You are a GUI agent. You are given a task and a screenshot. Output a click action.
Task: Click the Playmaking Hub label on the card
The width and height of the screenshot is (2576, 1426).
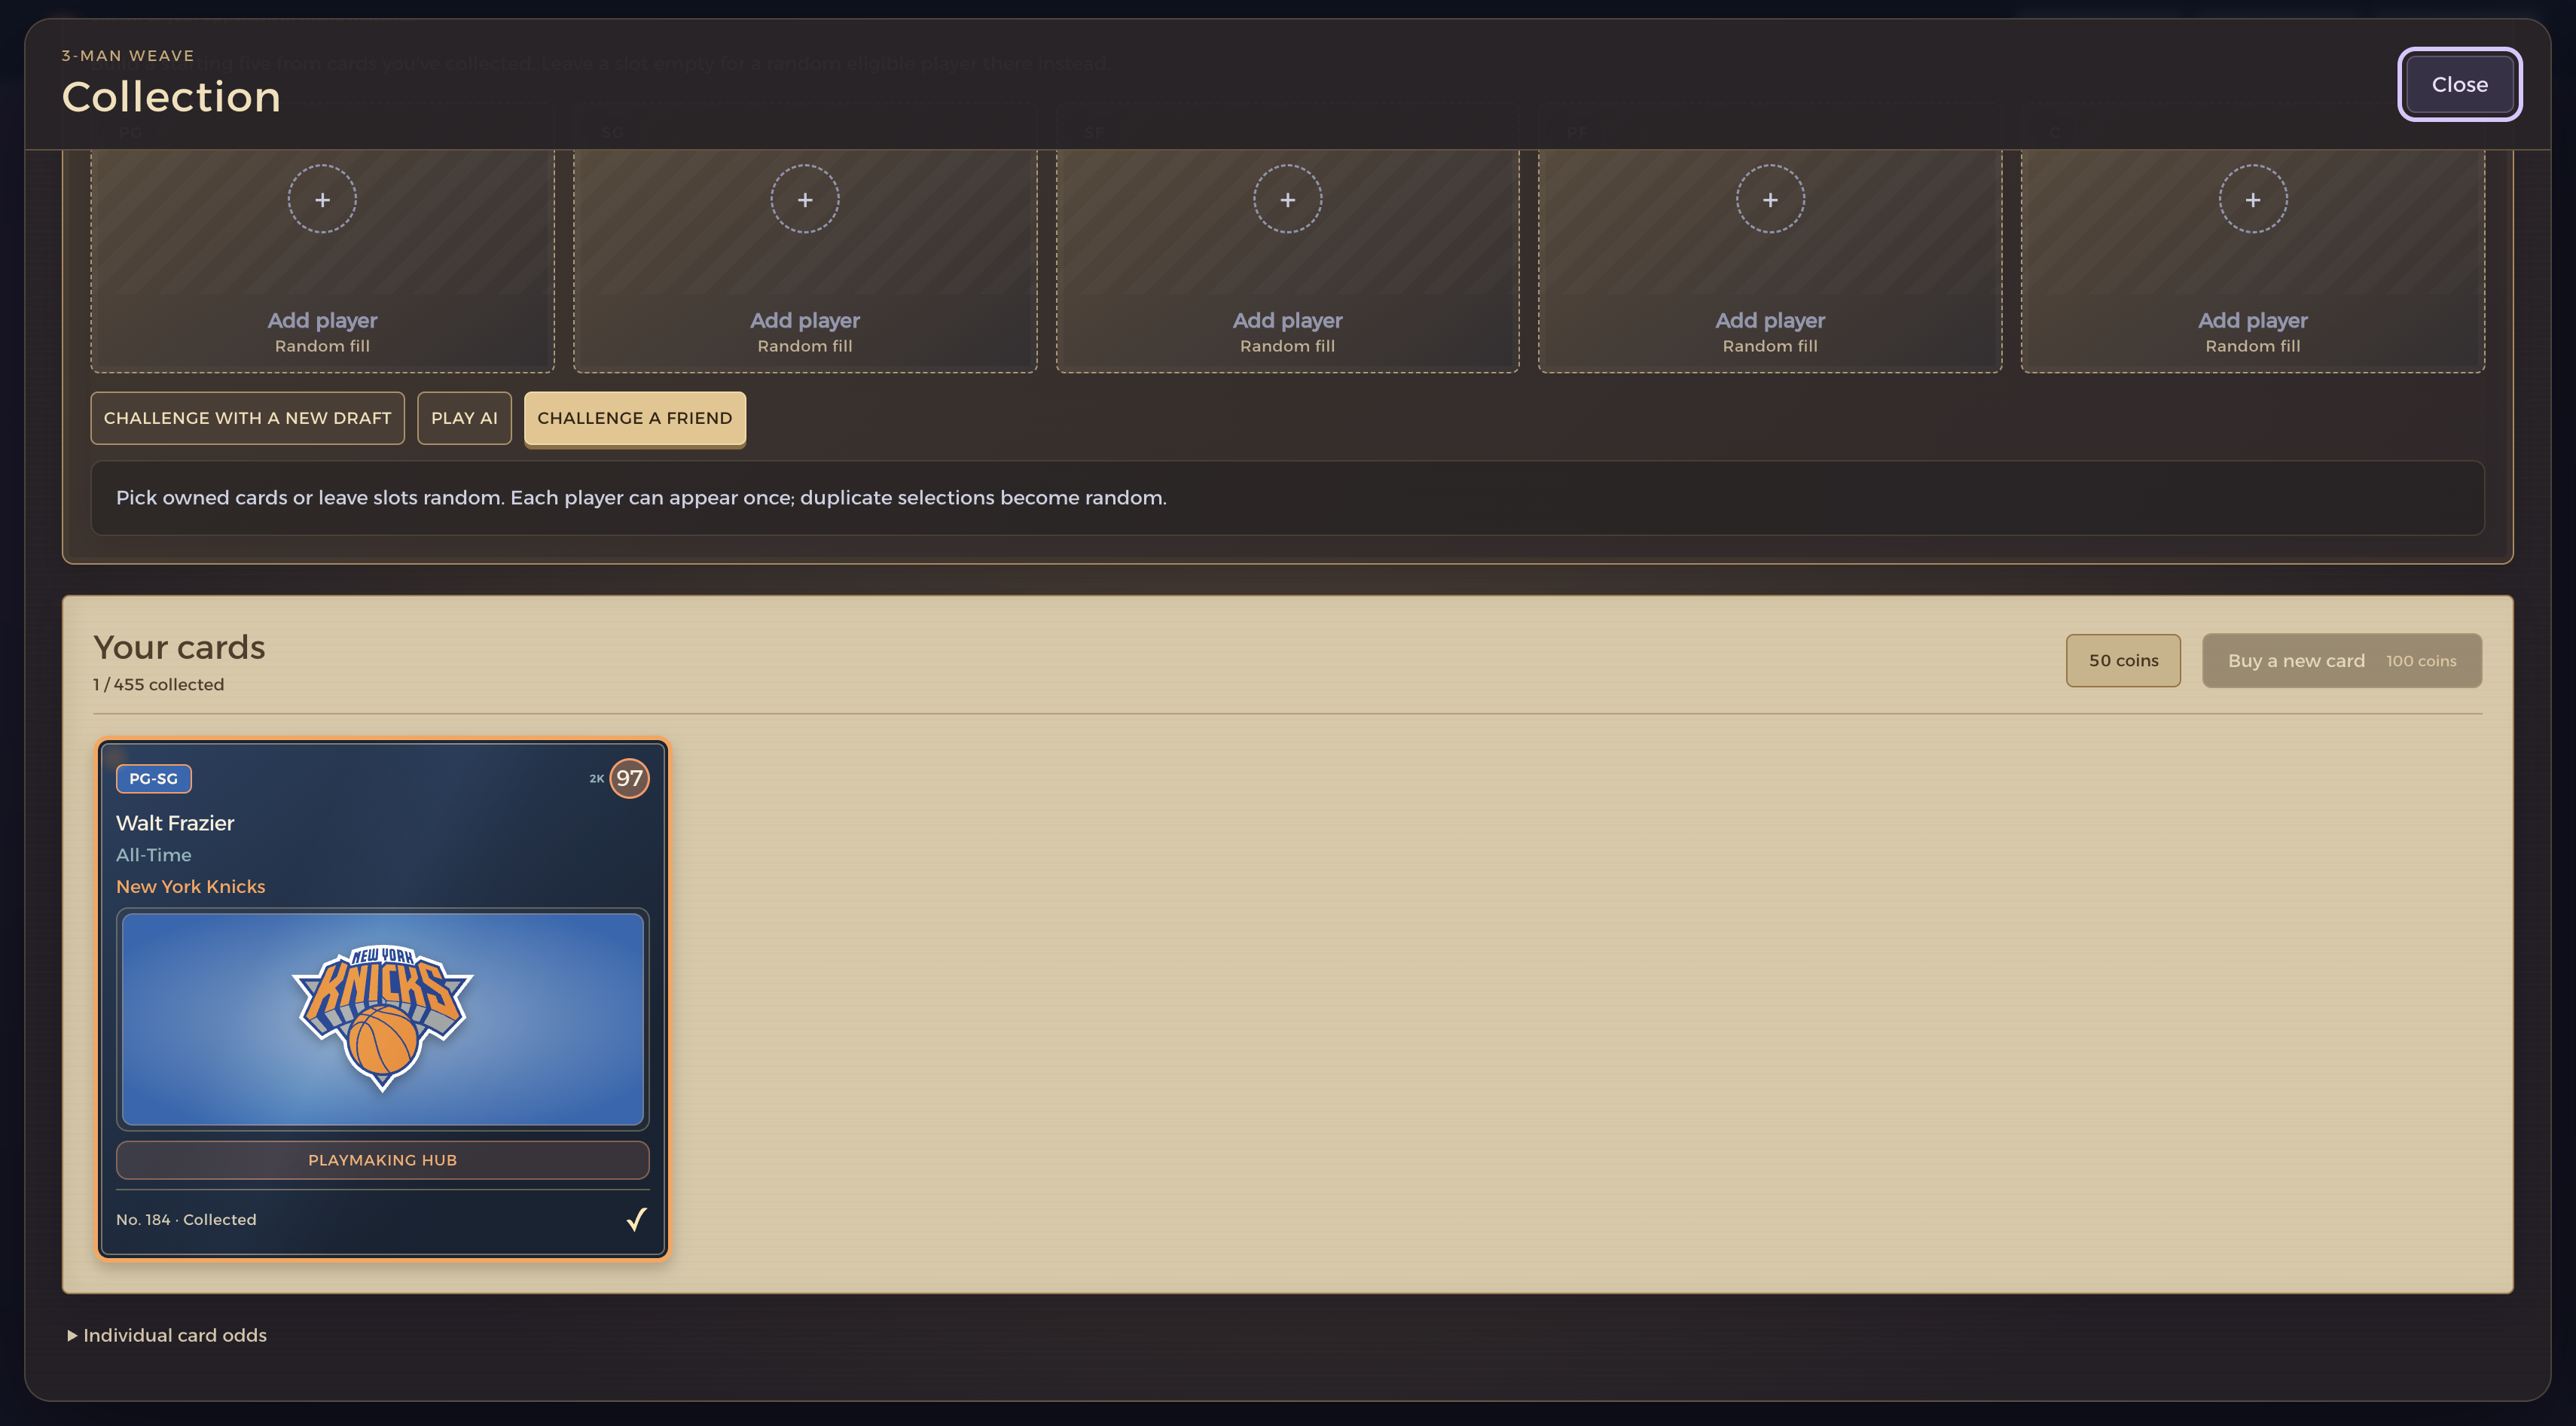point(383,1160)
